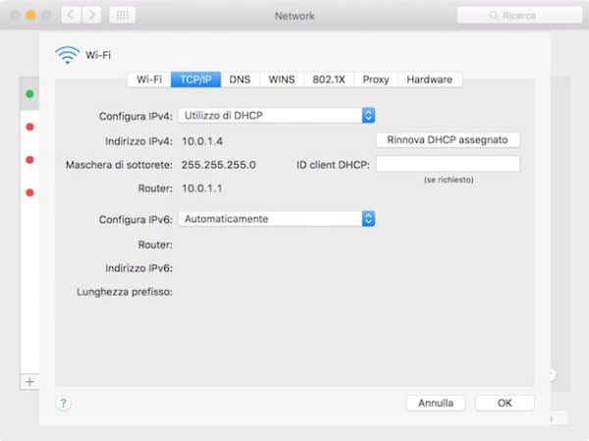
Task: Switch to the Hardware tab
Action: 430,79
